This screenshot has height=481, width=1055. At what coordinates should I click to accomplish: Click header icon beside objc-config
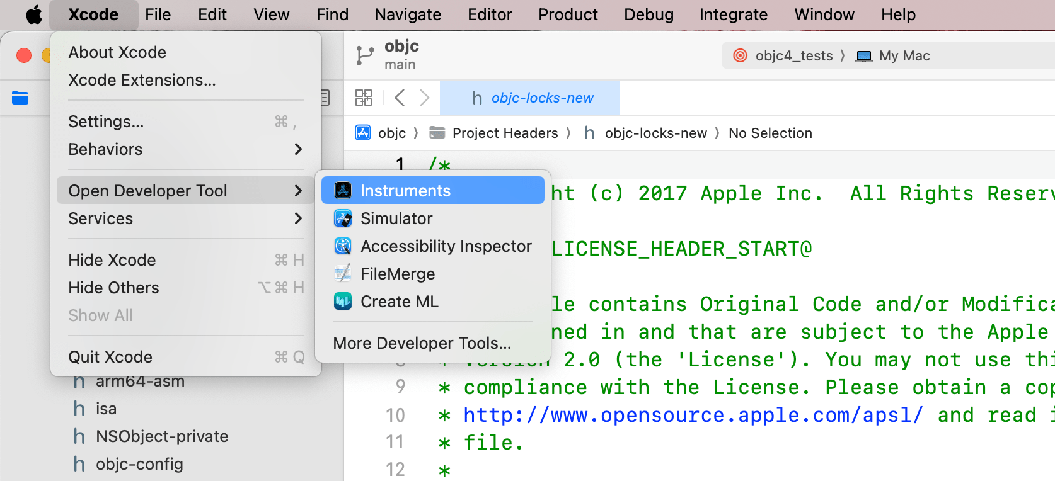pyautogui.click(x=79, y=464)
